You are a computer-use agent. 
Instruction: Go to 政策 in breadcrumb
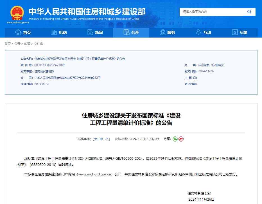(27, 44)
